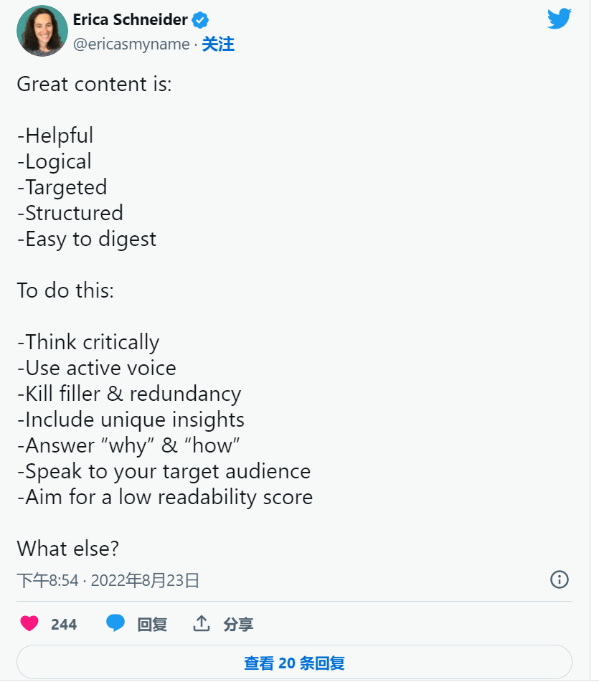Screen dimensions: 599x682
Task: Follow the account via 关注
Action: (218, 44)
